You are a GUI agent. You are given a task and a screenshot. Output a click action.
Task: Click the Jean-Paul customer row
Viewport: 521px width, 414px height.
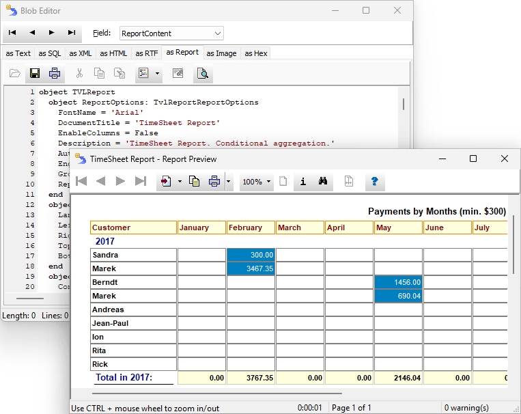click(x=133, y=323)
